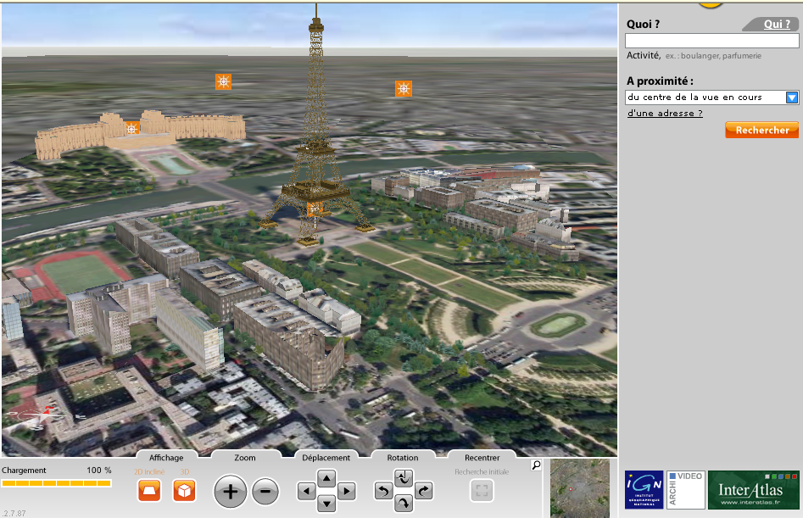Rotate the view counter-clockwise
Viewport: 803px width, 518px height.
click(383, 491)
